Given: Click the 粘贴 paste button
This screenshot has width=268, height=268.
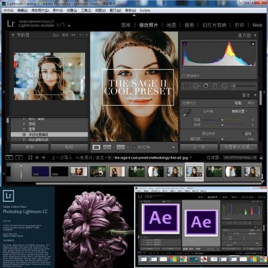Looking at the screenshot, I should tap(69, 147).
